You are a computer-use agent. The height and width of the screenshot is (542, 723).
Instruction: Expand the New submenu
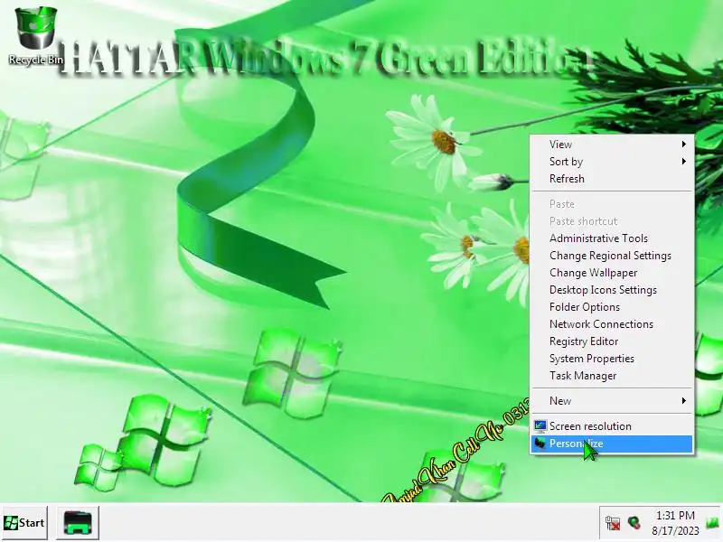613,401
